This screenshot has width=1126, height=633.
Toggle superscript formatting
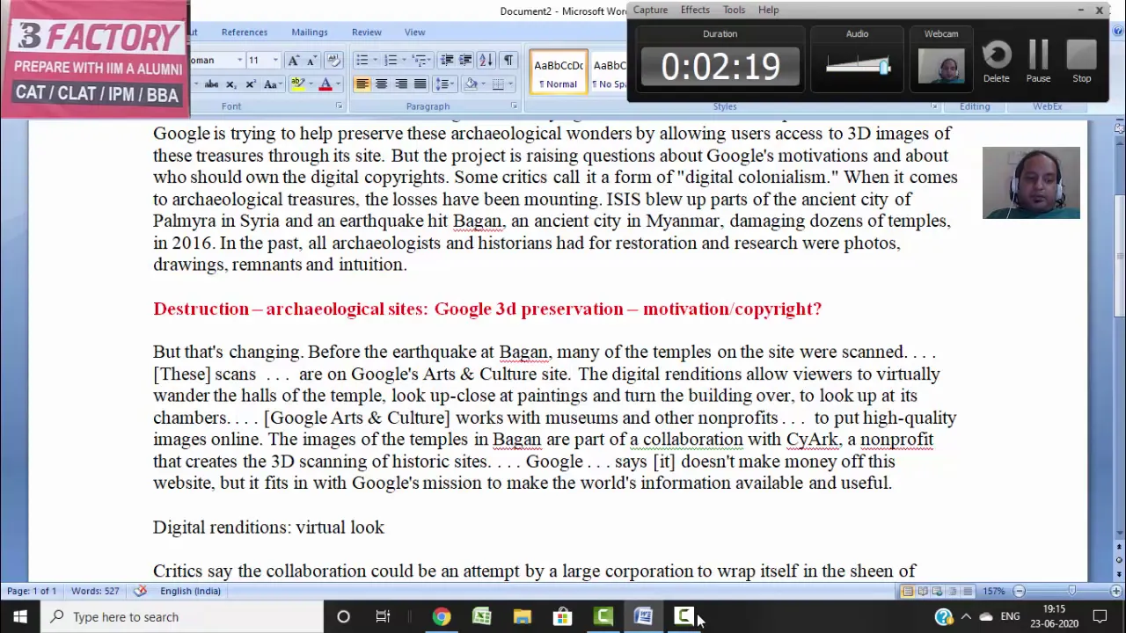pyautogui.click(x=250, y=84)
